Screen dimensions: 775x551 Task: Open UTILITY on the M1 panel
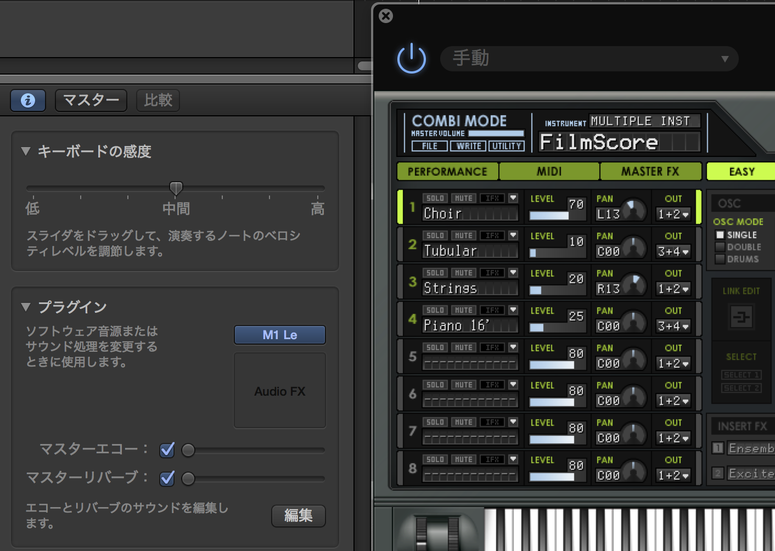click(507, 145)
